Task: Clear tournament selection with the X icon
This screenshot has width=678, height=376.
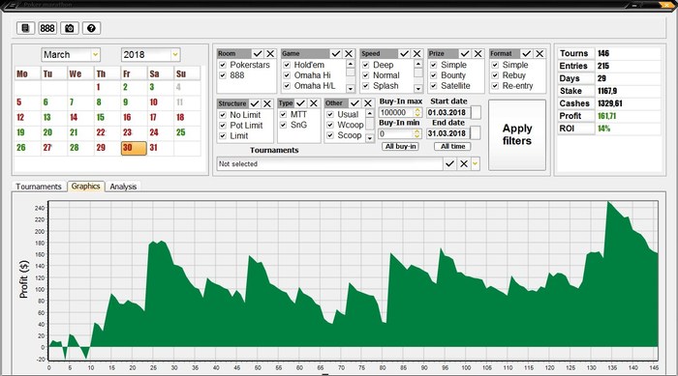Action: pos(464,163)
